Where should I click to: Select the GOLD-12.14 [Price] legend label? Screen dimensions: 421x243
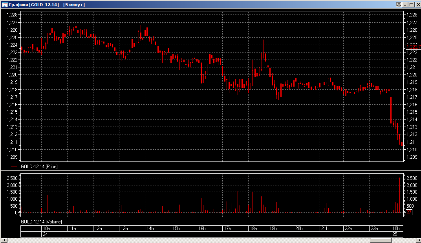[x=39, y=167]
